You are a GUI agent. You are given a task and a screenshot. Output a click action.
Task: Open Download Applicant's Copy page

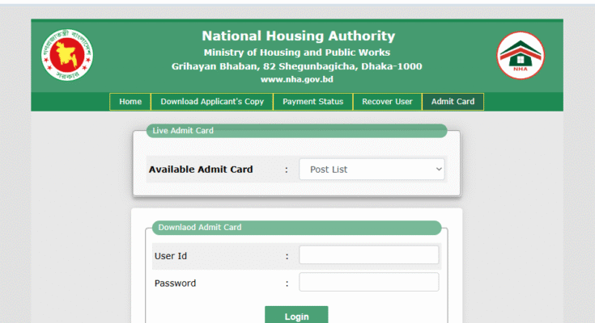[x=212, y=102]
